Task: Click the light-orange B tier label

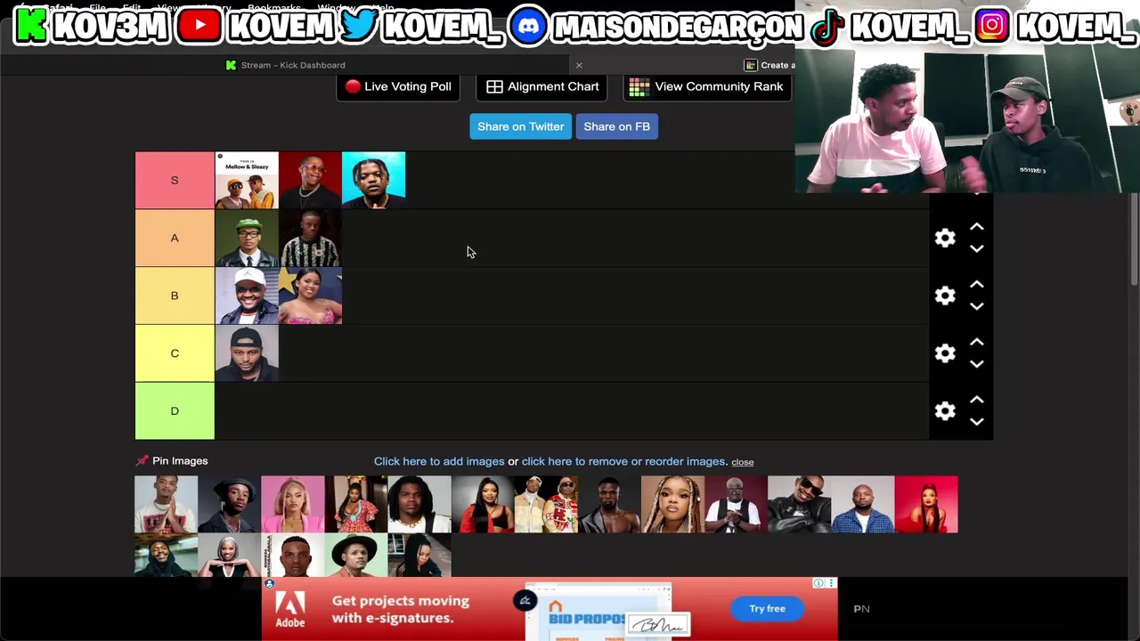Action: (175, 296)
